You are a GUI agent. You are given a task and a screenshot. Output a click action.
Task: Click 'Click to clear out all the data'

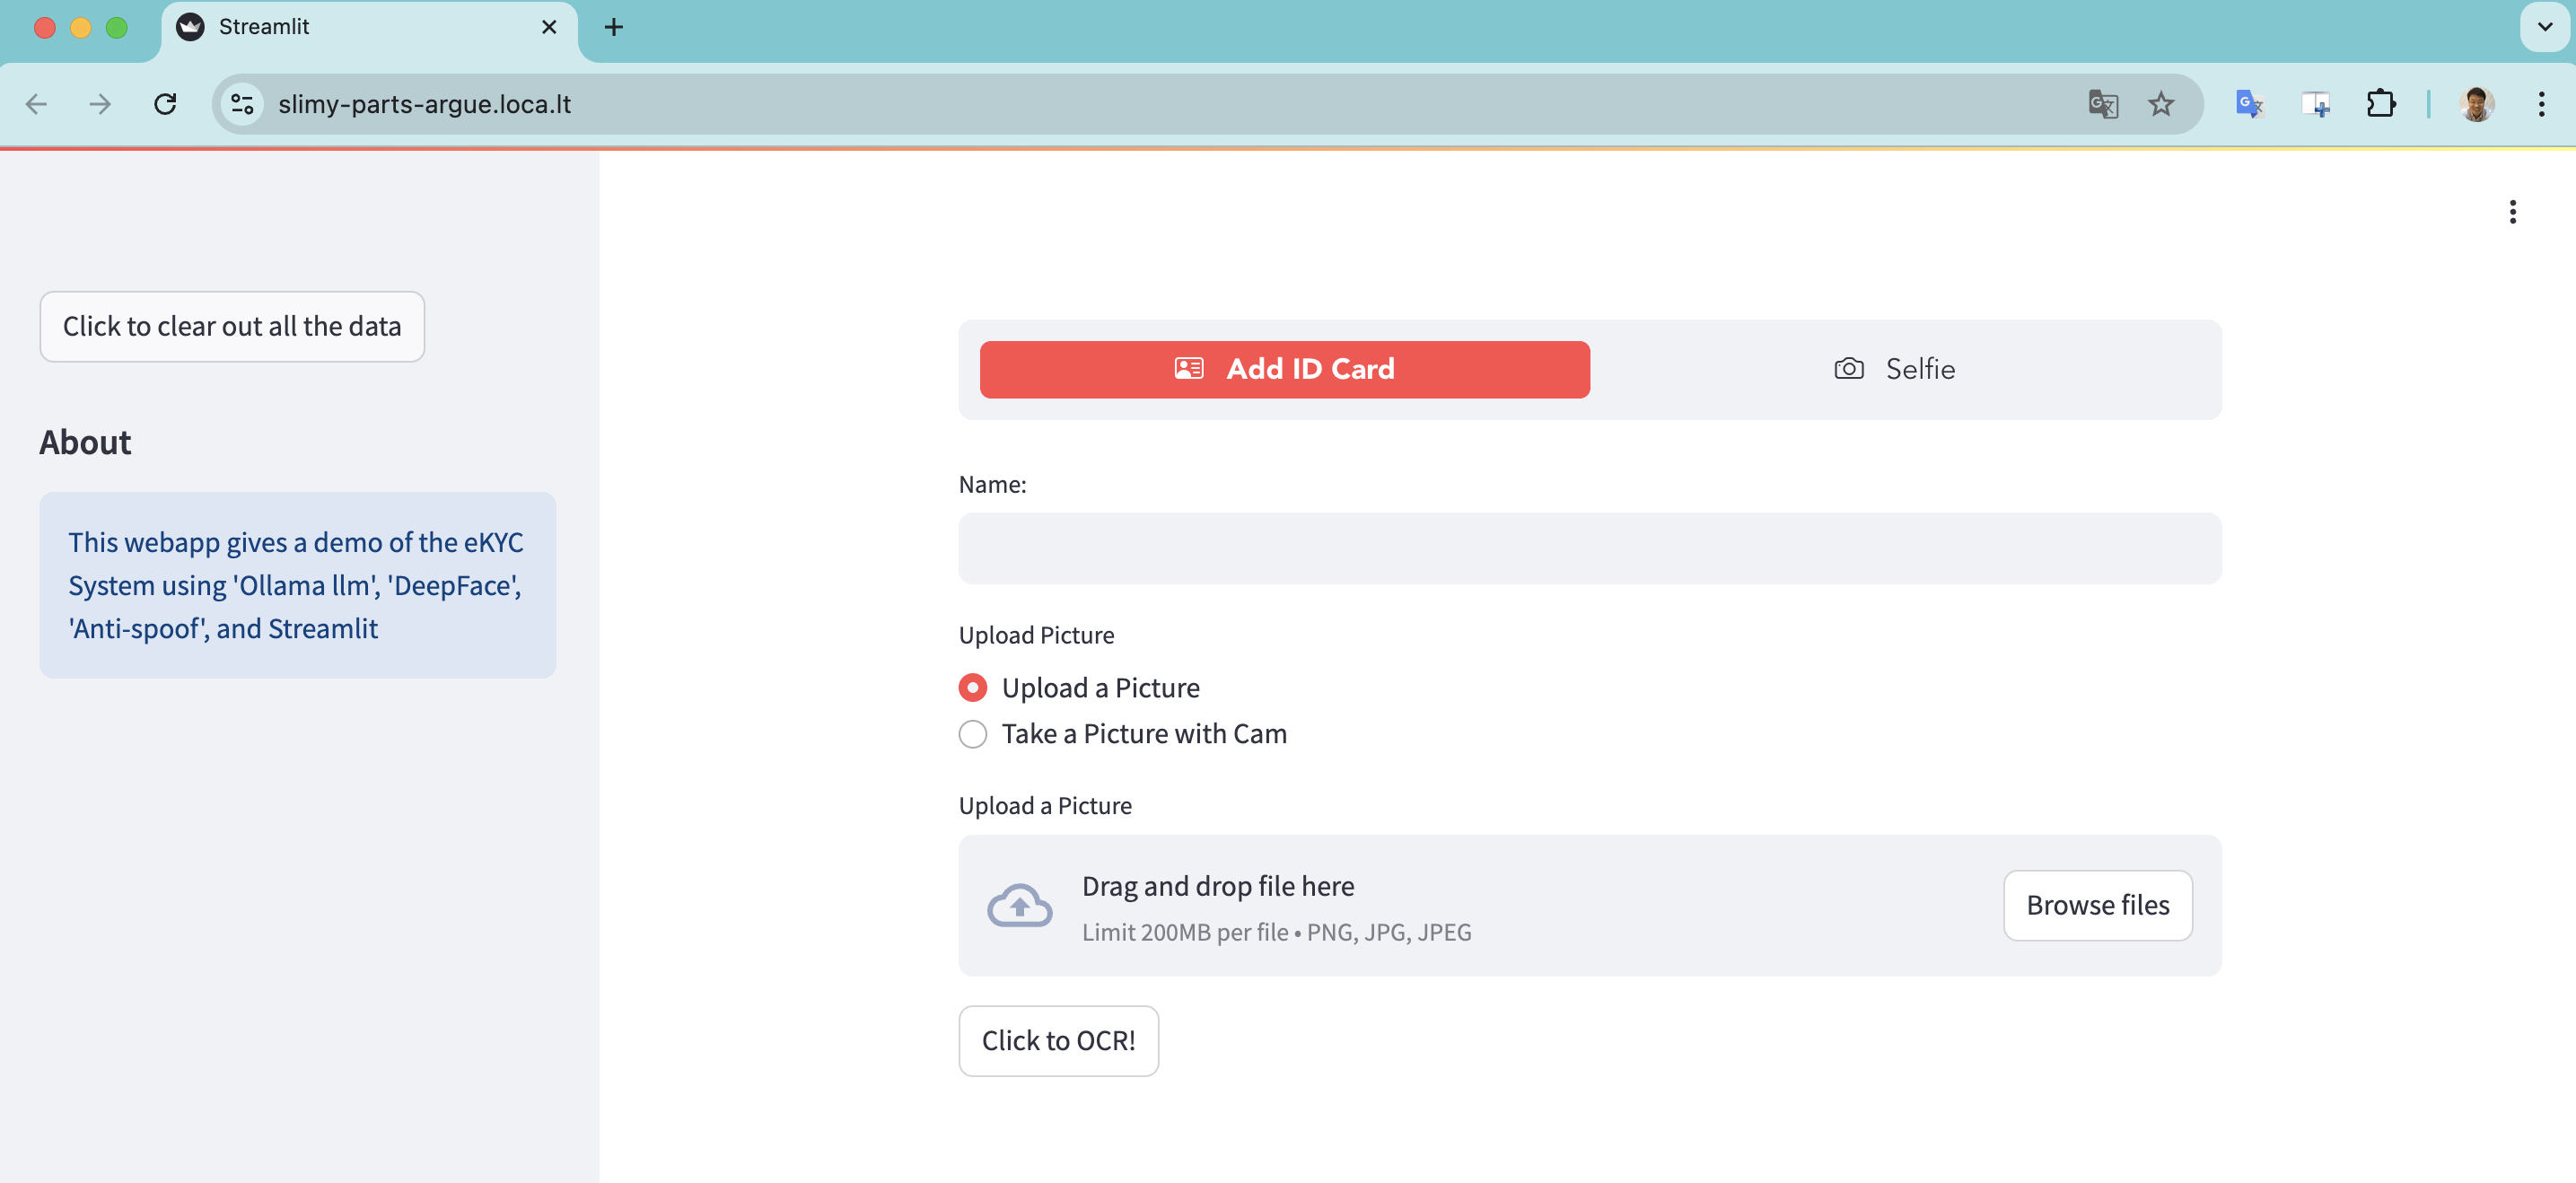pos(232,327)
